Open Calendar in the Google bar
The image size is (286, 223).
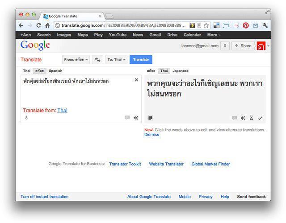pos(192,35)
